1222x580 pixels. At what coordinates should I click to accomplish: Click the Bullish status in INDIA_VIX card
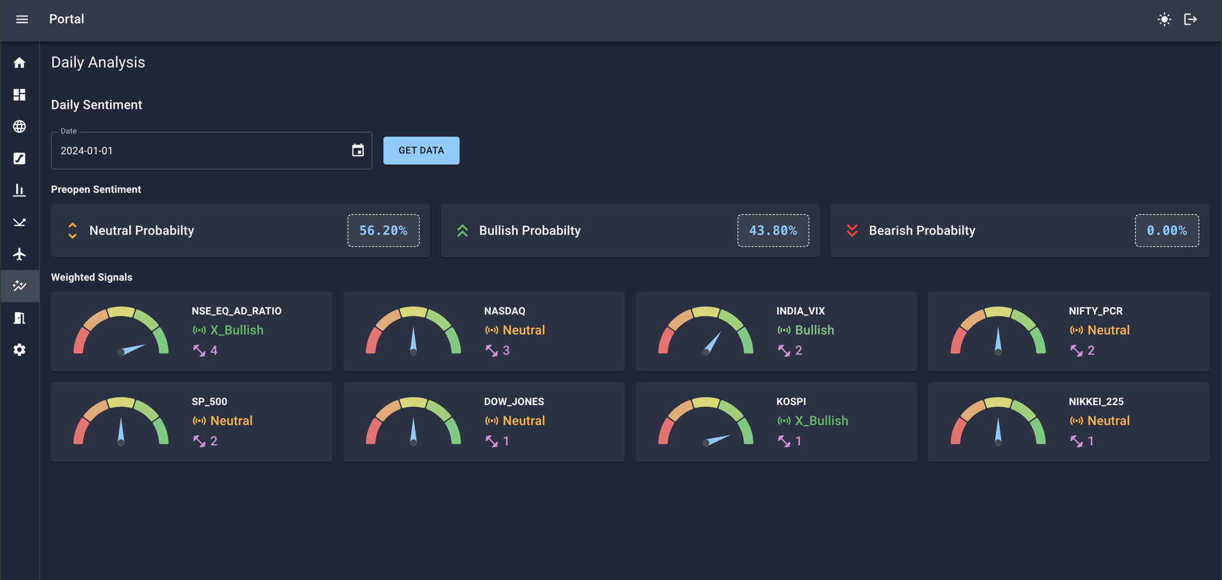(x=815, y=330)
